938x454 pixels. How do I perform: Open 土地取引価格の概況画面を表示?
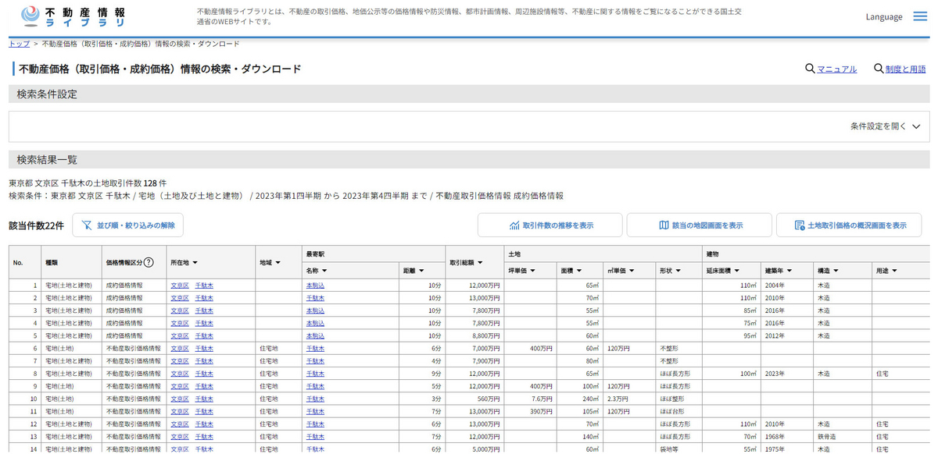click(x=850, y=225)
